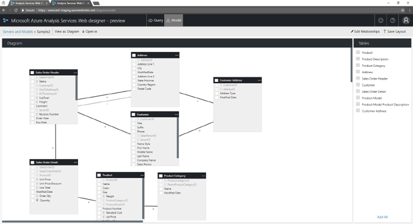Expand the Open in menu

(x=90, y=32)
